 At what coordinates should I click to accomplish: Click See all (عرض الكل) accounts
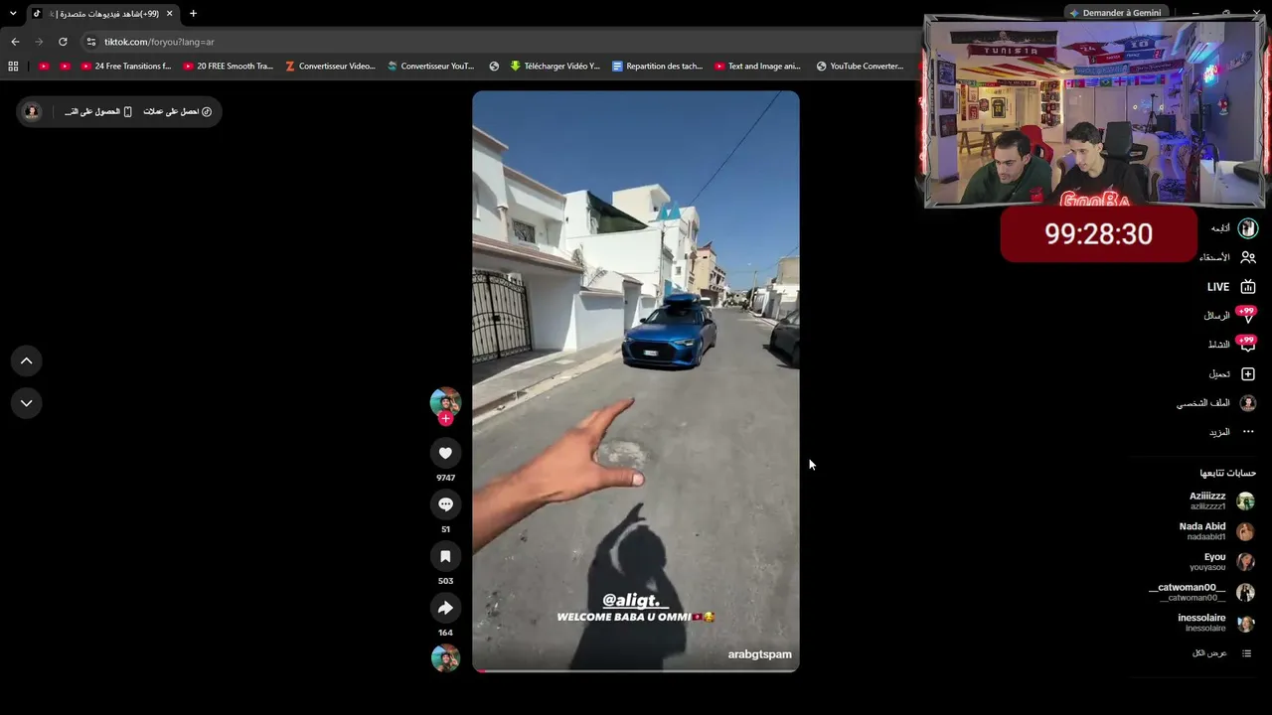1221,653
